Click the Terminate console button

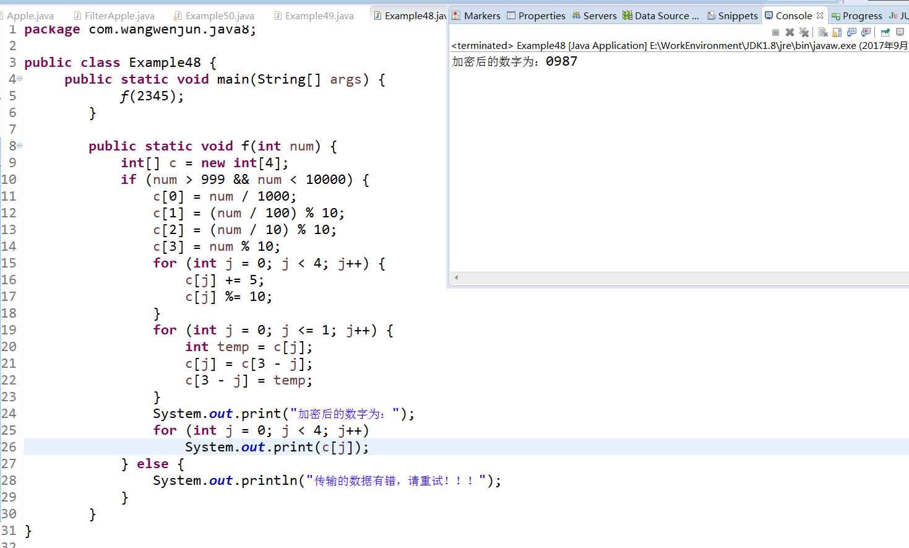click(775, 32)
